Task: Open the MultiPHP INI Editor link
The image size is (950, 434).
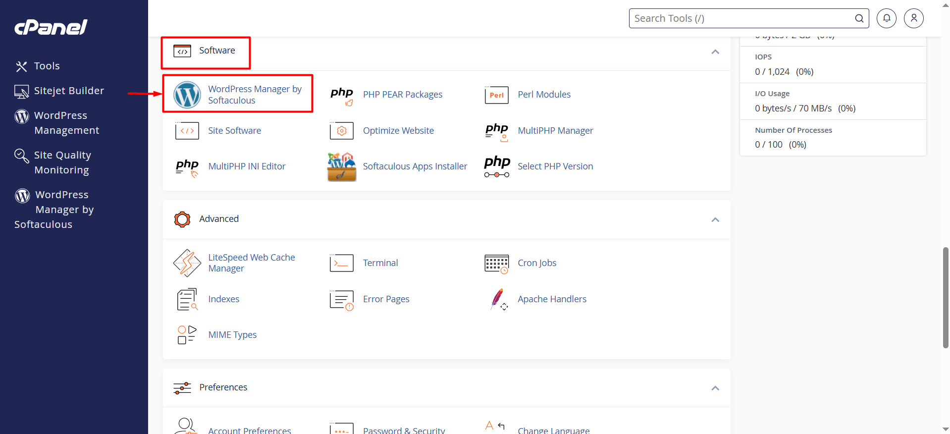Action: [247, 166]
